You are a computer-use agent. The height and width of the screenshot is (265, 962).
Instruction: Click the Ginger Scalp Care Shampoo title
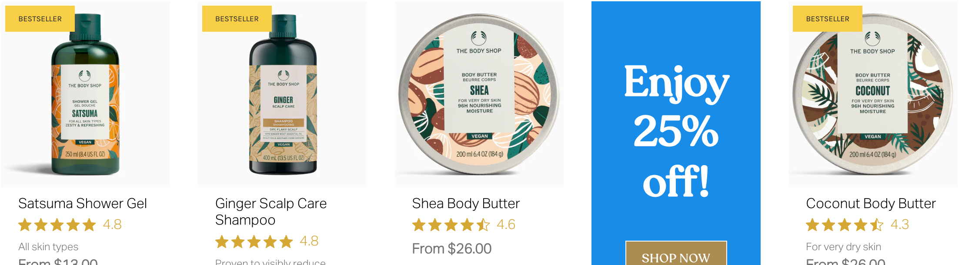[271, 212]
